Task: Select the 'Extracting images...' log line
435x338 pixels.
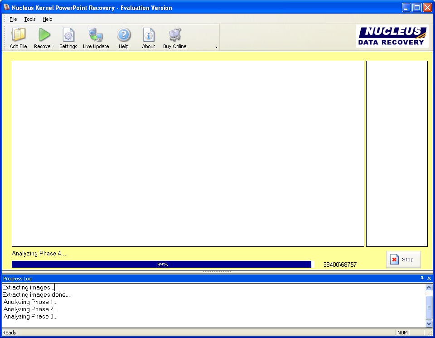Action: (28, 288)
